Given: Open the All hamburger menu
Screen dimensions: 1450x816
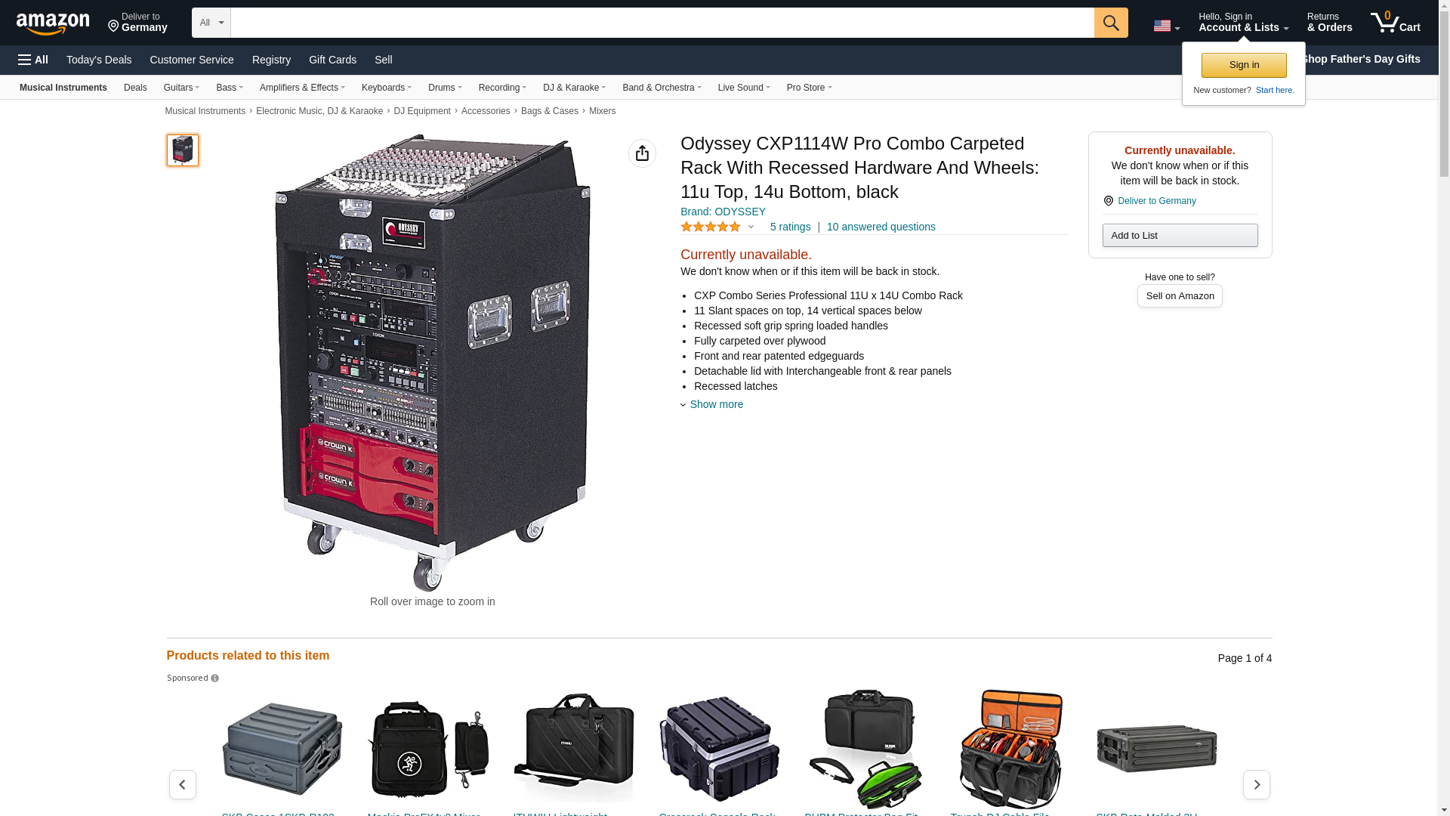Looking at the screenshot, I should tap(33, 60).
